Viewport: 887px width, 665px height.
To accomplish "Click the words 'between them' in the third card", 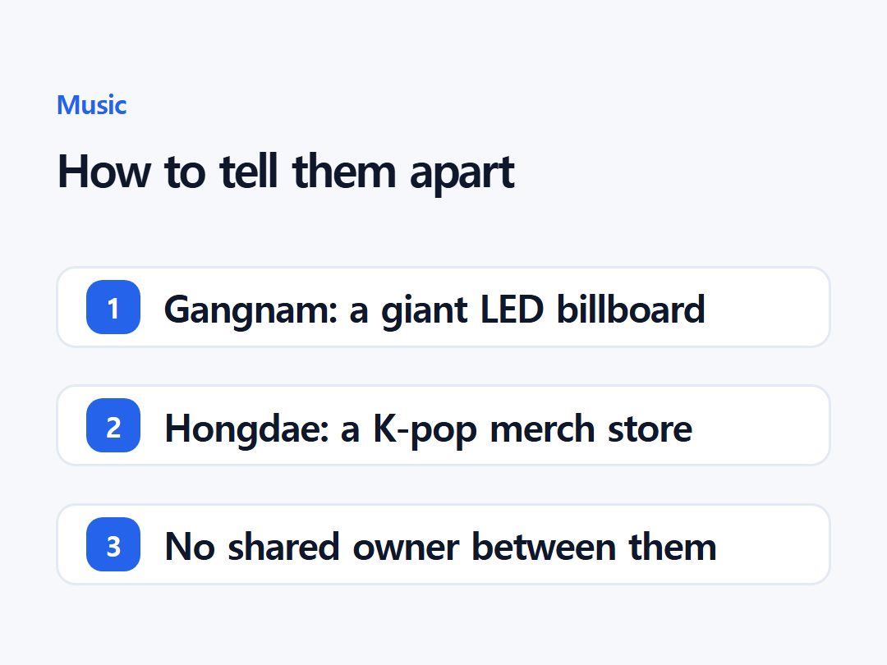I will [594, 546].
